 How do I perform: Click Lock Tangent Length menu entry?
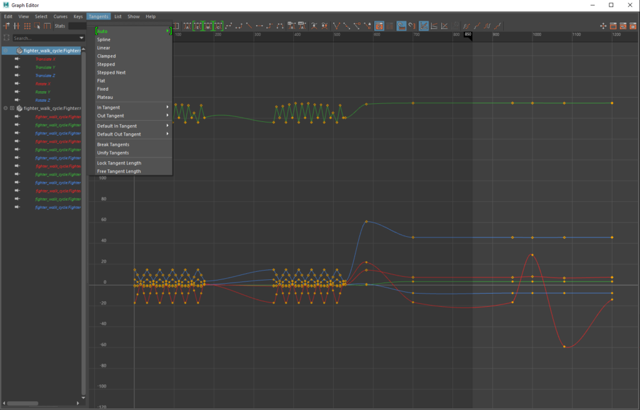(x=119, y=163)
